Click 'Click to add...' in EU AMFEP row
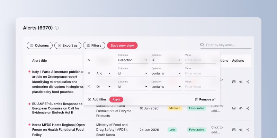Screen dimensions: 277x138 [x=217, y=108]
